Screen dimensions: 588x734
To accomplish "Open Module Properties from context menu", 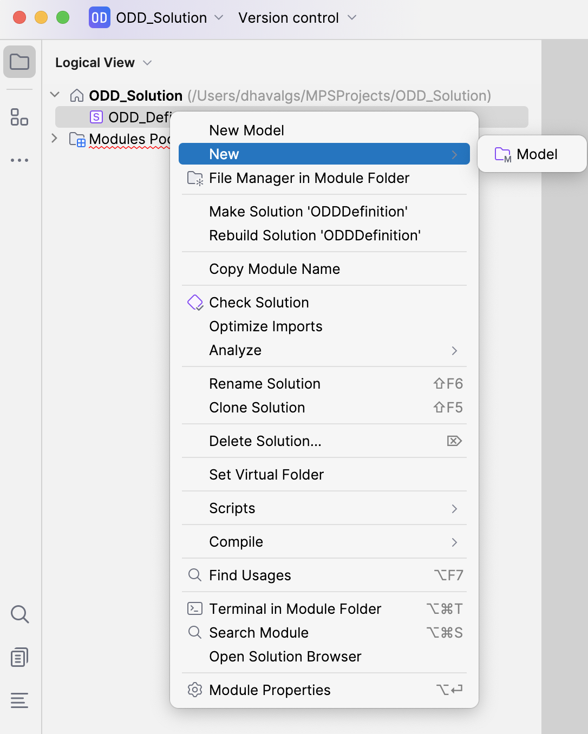I will click(x=270, y=690).
